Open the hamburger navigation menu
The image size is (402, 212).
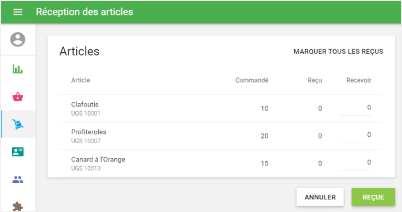[x=18, y=12]
